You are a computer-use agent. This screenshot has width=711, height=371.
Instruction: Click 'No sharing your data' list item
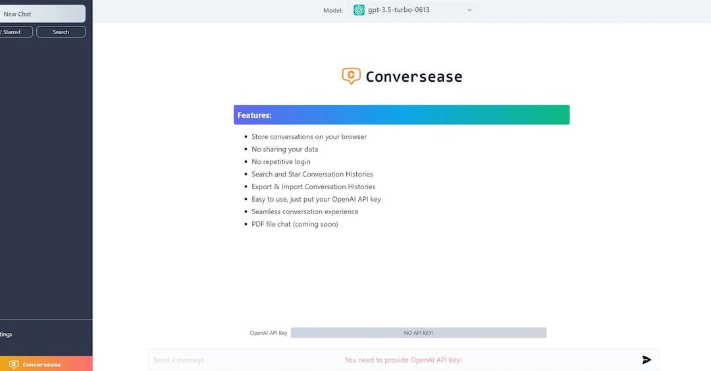(285, 149)
